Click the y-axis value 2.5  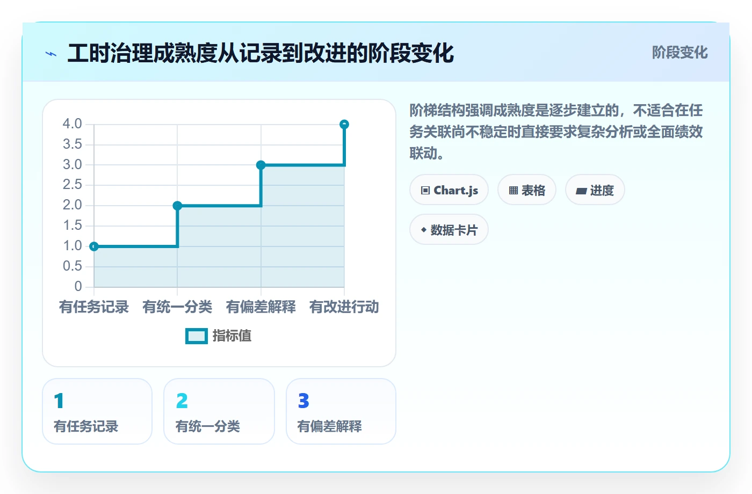tap(73, 185)
